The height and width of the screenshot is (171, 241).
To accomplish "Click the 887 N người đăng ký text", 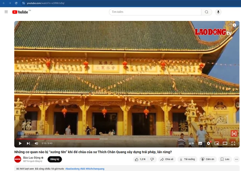I will 33,161.
